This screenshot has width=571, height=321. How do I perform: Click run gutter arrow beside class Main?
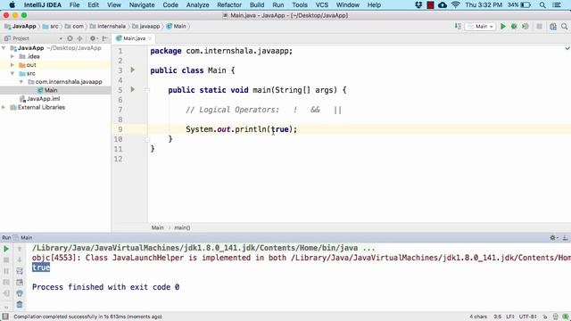(133, 70)
